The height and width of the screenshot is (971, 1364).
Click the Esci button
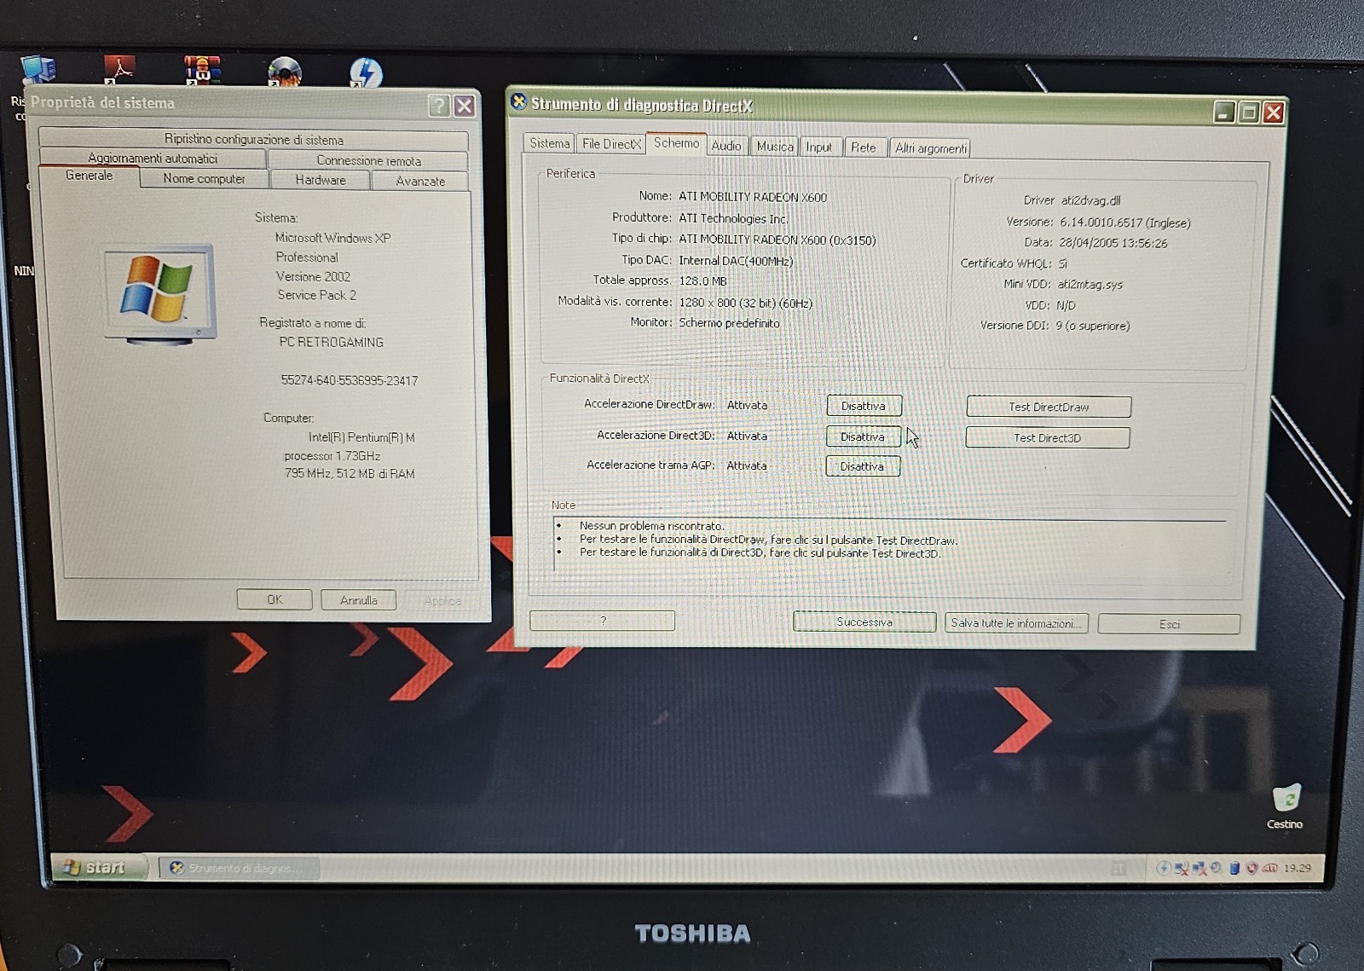pyautogui.click(x=1169, y=624)
